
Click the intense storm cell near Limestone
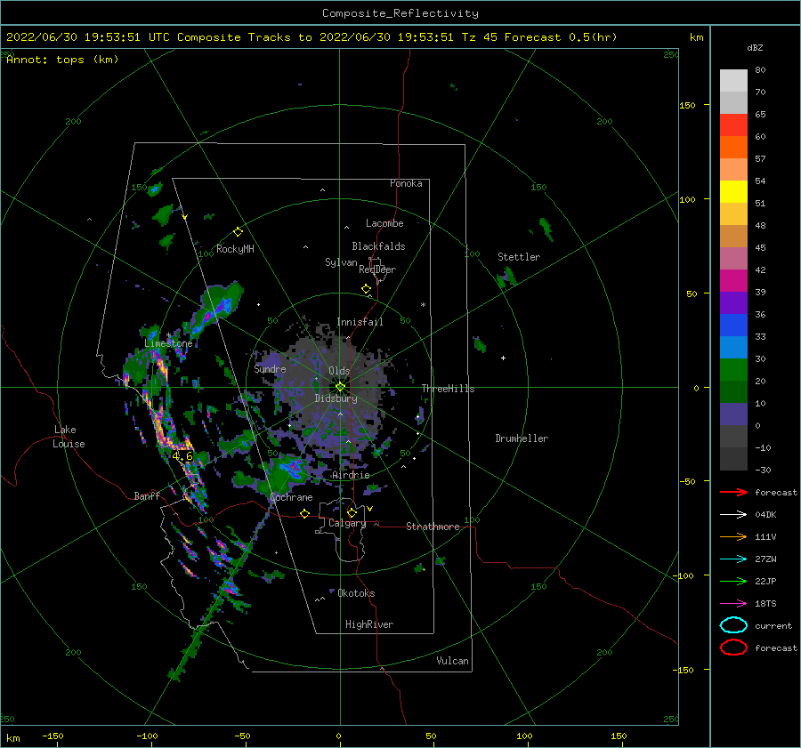point(163,365)
